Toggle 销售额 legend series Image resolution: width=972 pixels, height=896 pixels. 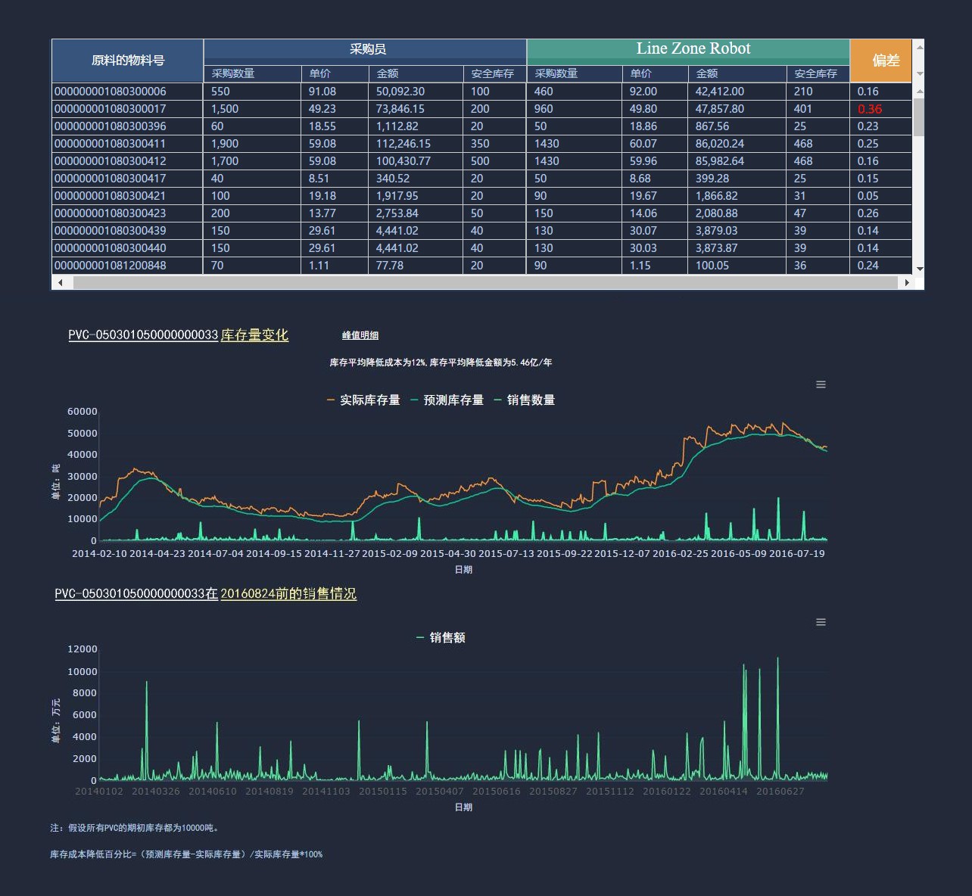pyautogui.click(x=441, y=637)
